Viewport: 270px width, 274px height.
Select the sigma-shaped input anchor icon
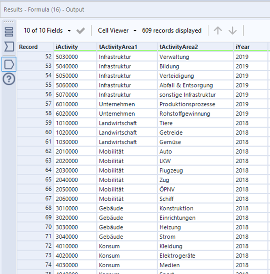[9, 47]
